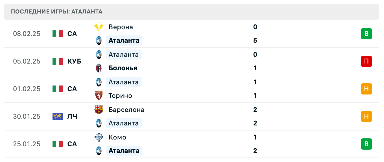Select the В badge for the Como win
Viewport: 384px width, 162px height.
[x=366, y=144]
